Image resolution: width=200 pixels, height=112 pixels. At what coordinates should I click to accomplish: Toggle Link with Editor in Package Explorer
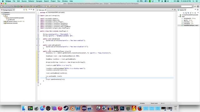[26, 10]
